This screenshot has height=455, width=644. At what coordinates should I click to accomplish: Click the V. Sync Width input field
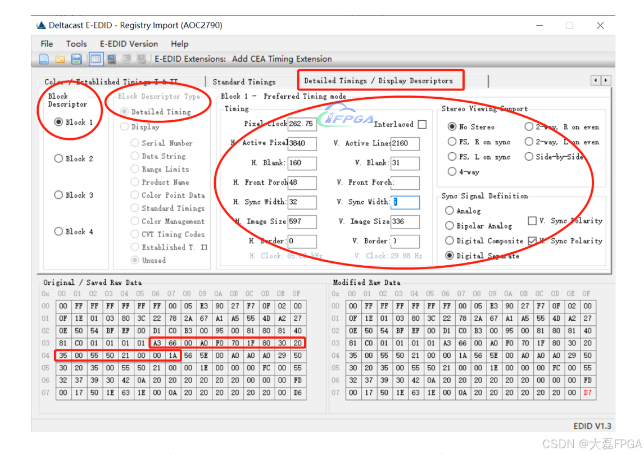405,202
